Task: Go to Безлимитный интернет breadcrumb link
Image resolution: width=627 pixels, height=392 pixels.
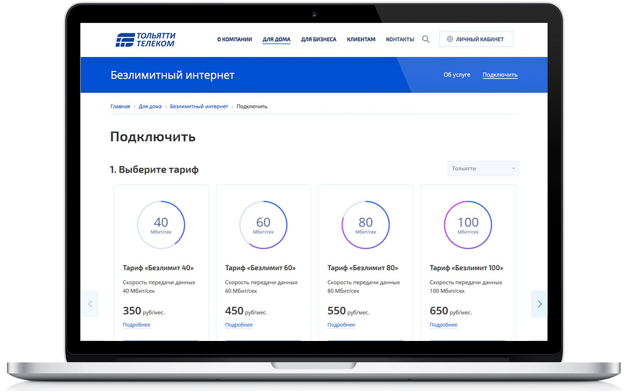Action: point(199,107)
